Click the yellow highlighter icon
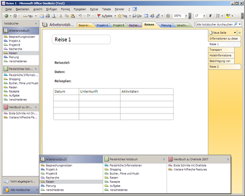Image resolution: width=245 pixels, height=196 pixels. point(228,16)
